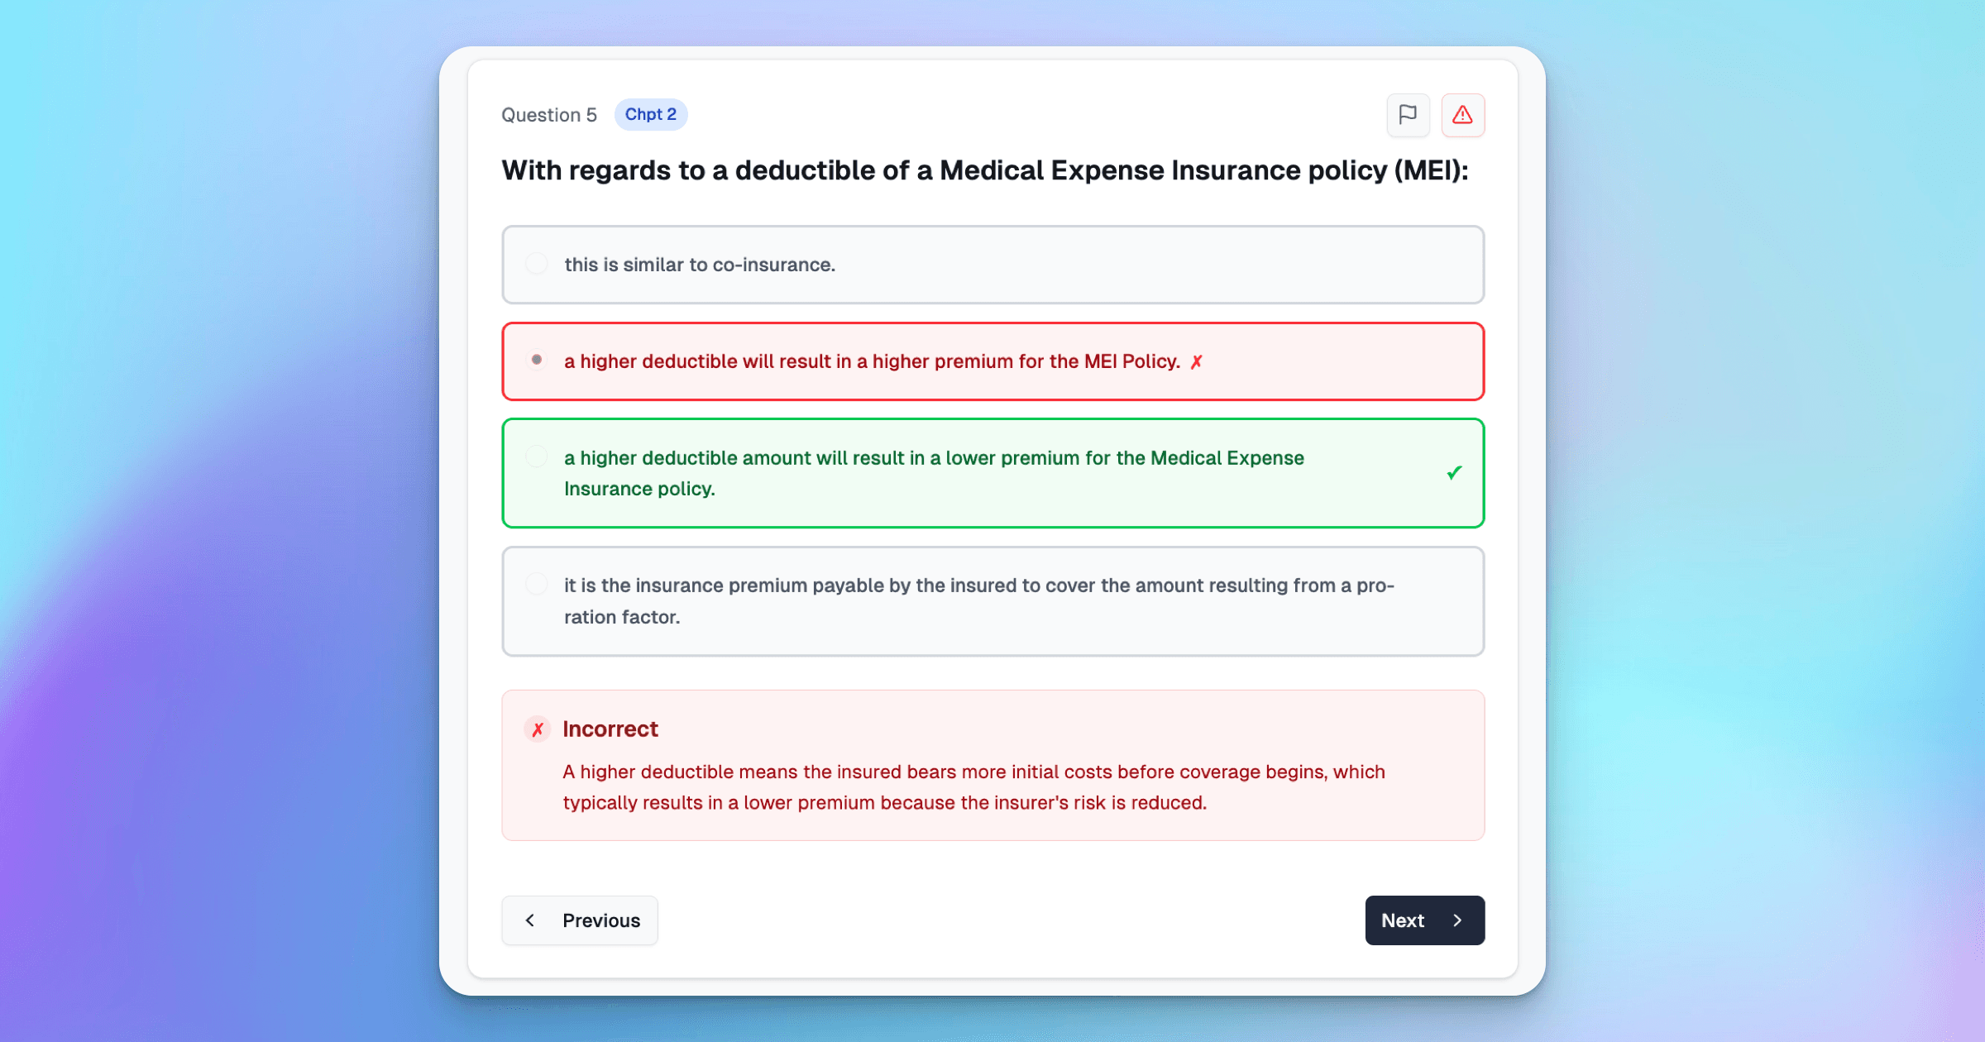Viewport: 1985px width, 1042px height.
Task: Click the Question 5 label
Action: [549, 115]
